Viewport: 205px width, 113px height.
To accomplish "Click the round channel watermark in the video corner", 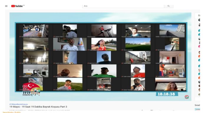I will (x=187, y=97).
